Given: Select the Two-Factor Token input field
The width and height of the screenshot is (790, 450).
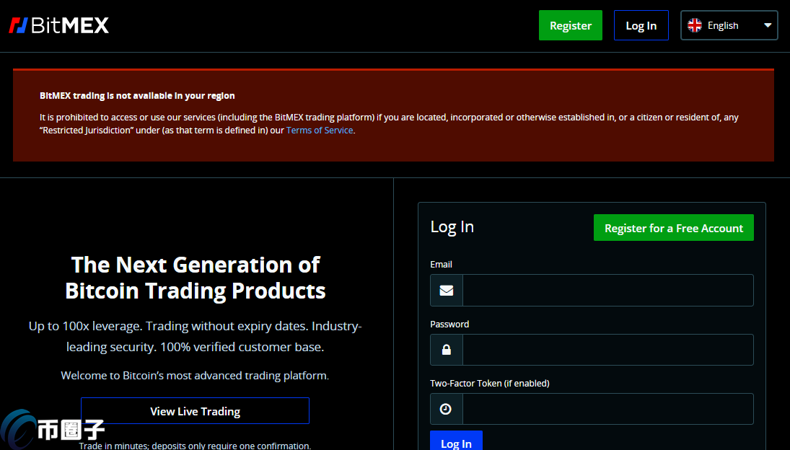Looking at the screenshot, I should pos(607,409).
